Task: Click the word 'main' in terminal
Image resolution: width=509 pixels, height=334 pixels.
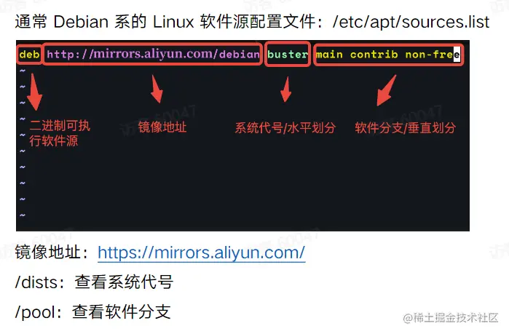Action: (329, 55)
